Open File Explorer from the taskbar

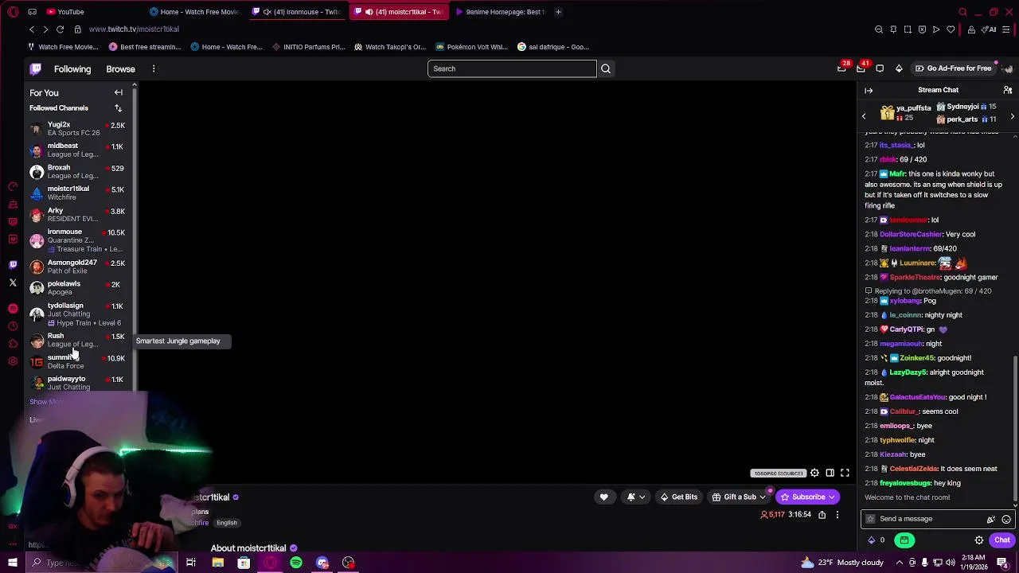[217, 563]
